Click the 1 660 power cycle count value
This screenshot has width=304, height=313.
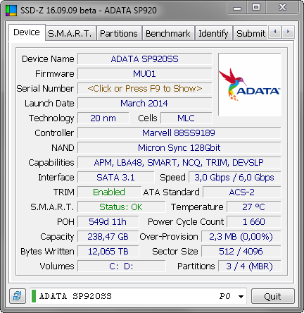click(x=253, y=222)
